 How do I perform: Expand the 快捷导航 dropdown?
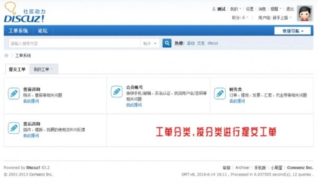pos(293,31)
